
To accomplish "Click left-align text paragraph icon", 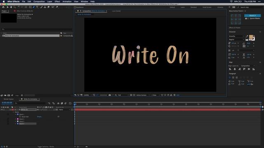I will coord(230,78).
